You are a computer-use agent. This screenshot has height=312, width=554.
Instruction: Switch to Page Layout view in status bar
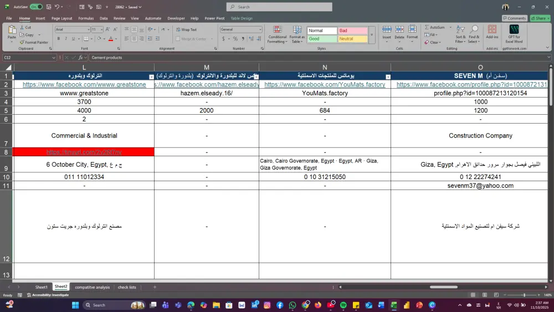(485, 295)
